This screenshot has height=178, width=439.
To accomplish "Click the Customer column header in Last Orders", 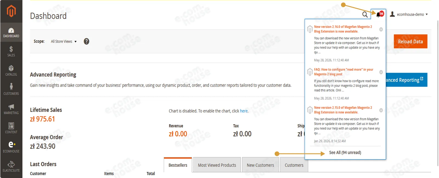I will 38,174.
